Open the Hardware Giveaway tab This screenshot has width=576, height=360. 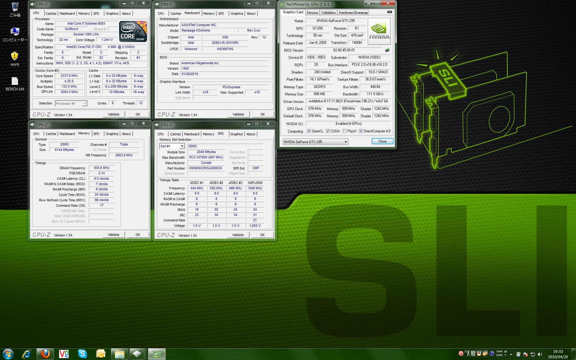click(353, 13)
